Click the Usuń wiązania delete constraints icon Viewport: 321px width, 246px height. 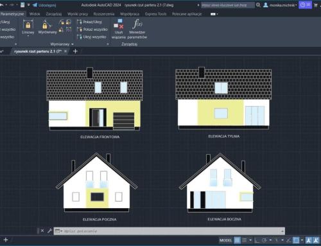pos(119,29)
